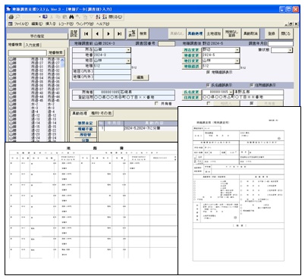
Task: Click the 登録 button
Action: point(272,33)
